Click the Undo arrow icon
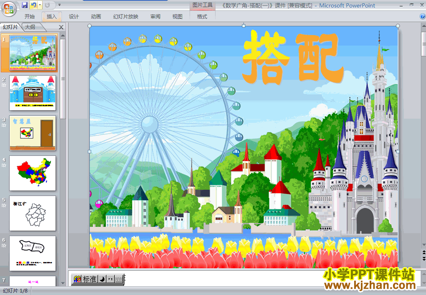Image resolution: width=426 pixels, height=295 pixels. (33, 5)
